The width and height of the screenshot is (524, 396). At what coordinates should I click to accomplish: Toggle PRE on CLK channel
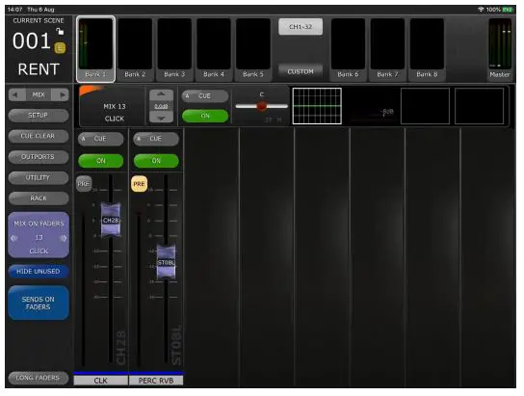coord(84,184)
